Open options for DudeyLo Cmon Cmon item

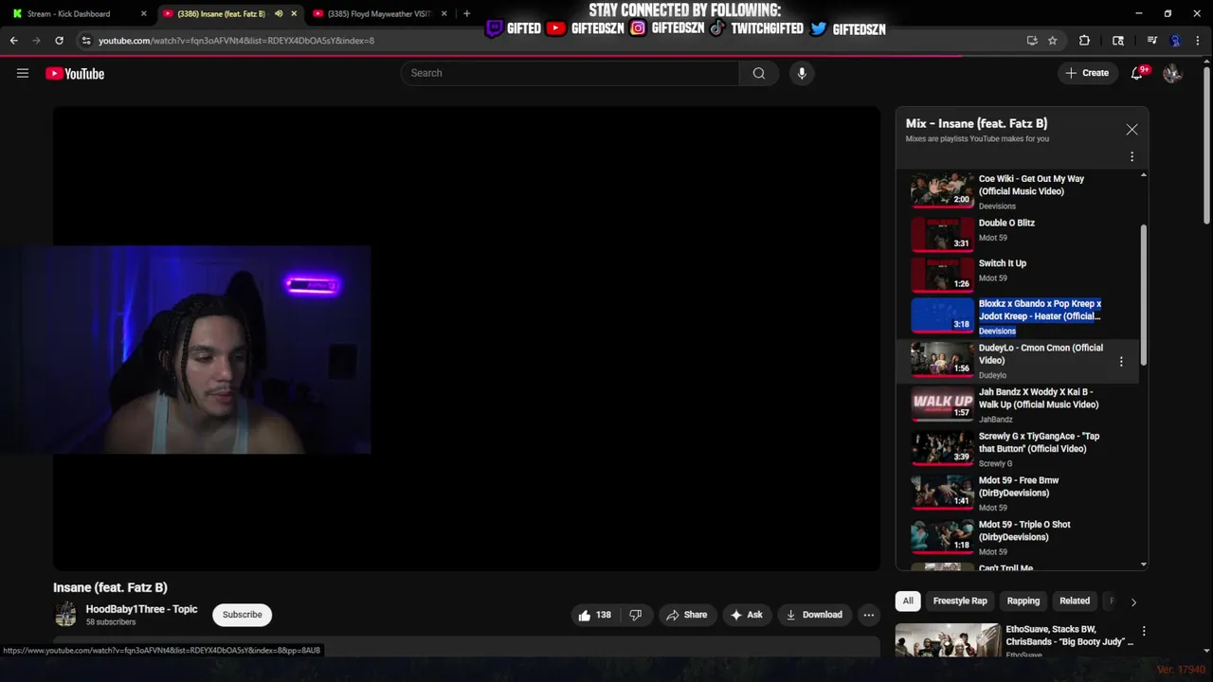[1121, 362]
